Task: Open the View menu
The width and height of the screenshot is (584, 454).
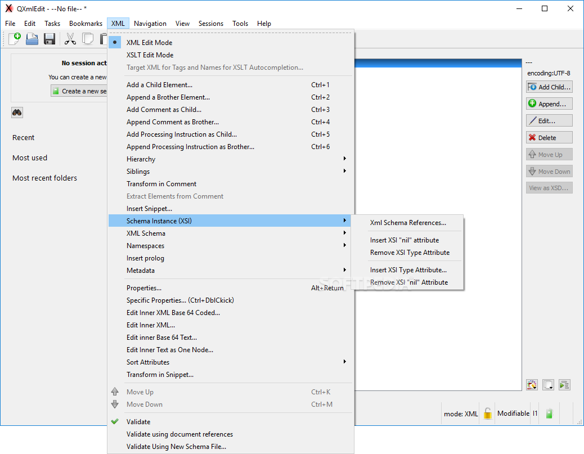Action: [182, 24]
